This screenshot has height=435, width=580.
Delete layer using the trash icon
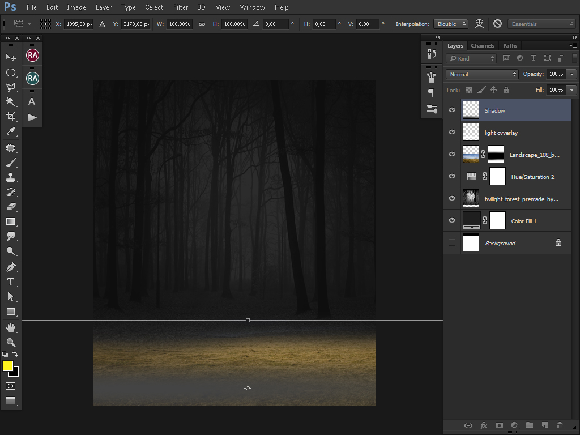pyautogui.click(x=560, y=425)
